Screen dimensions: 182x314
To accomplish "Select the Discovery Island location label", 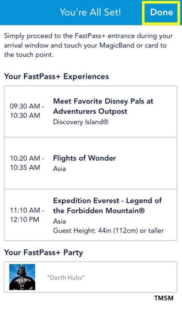I will pos(81,122).
